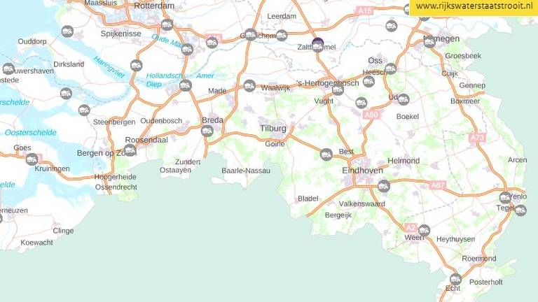Screen dimensions: 538x302
Task: Select the gritter icon at Nijmegen
Action: (x=429, y=42)
